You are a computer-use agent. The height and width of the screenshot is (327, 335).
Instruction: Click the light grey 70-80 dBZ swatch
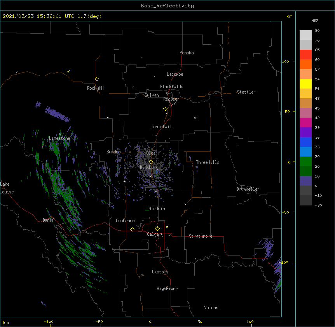coord(305,35)
